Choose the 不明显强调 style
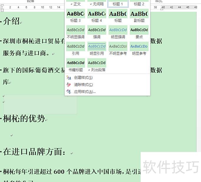Viewport: 201px width, 182px height. [76, 32]
